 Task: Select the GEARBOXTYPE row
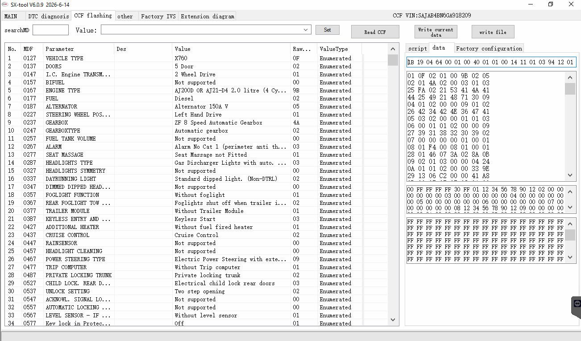coord(196,131)
